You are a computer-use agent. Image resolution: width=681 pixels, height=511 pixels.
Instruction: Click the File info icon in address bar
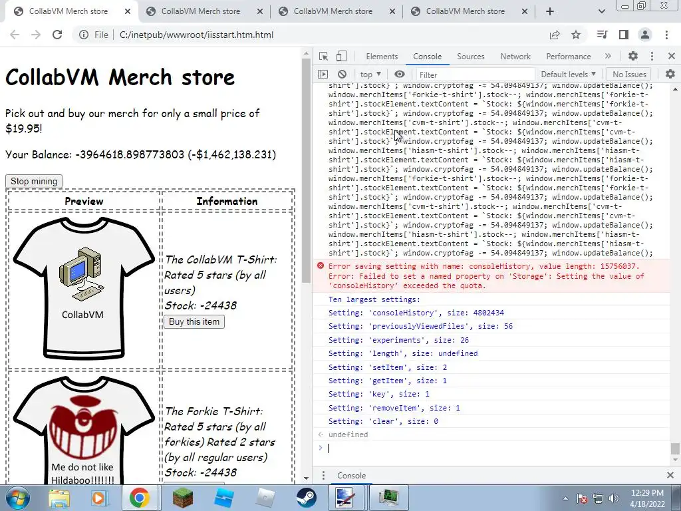84,35
